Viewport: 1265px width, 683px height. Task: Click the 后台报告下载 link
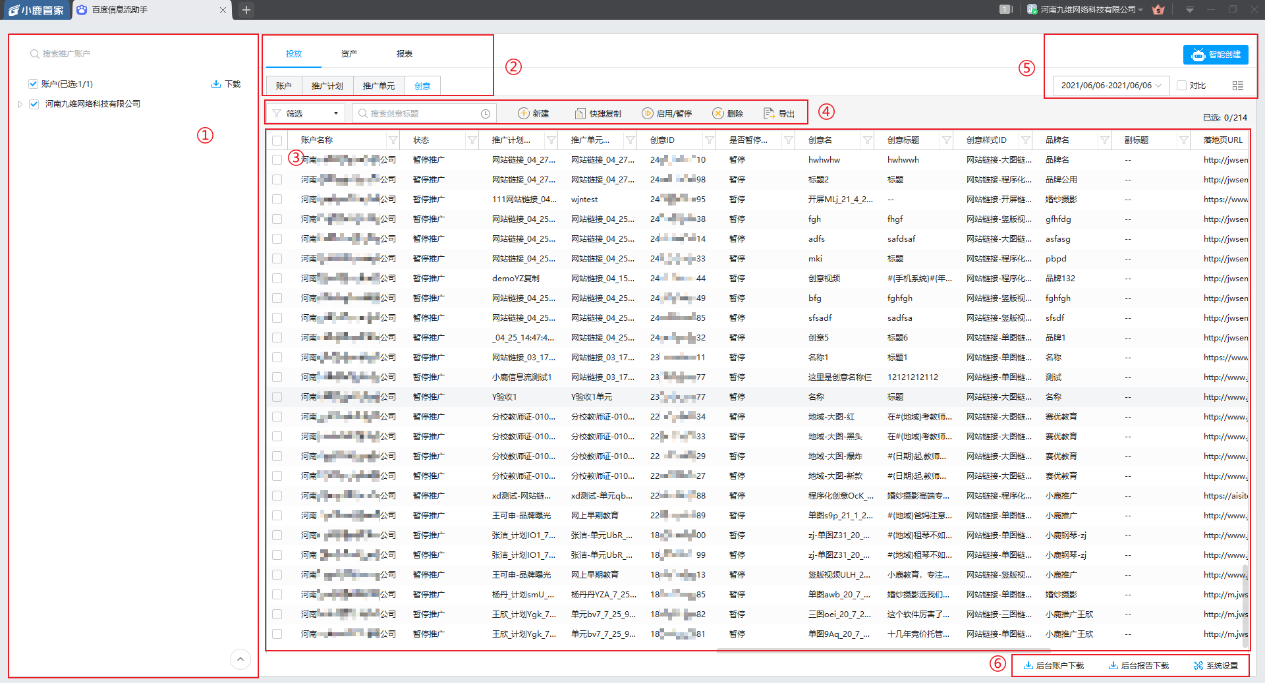pyautogui.click(x=1138, y=665)
